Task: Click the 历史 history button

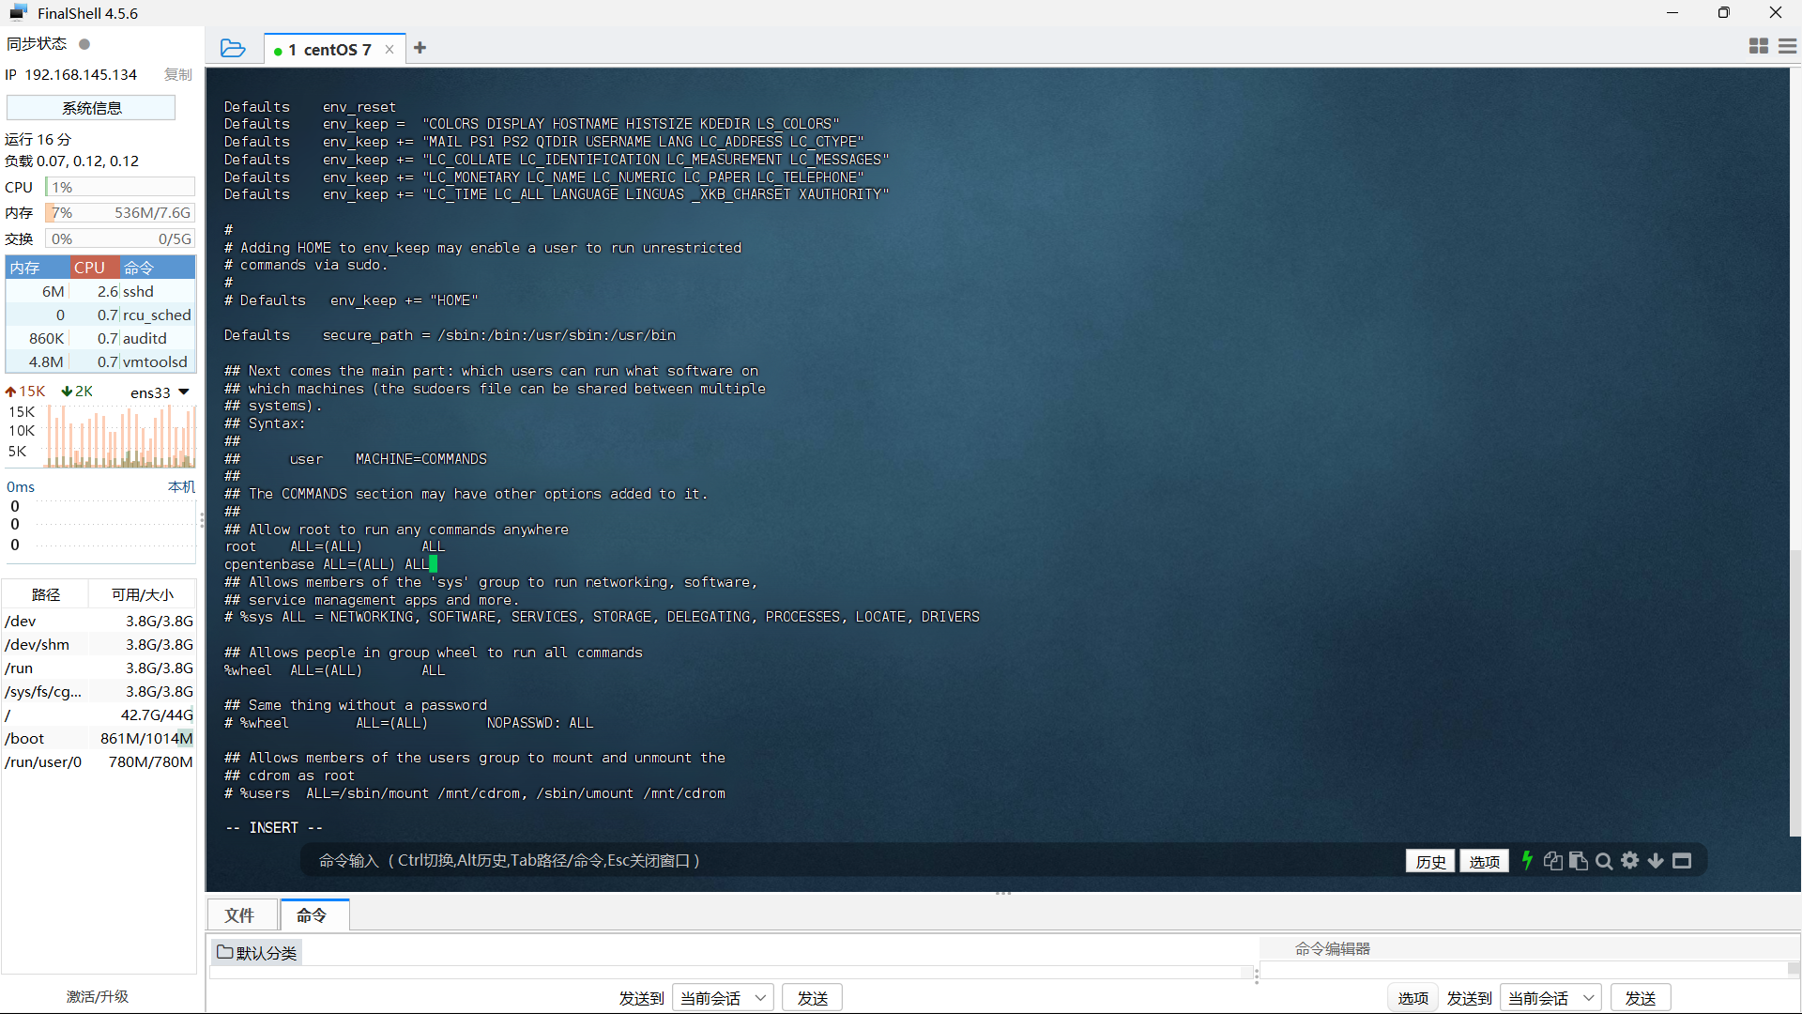Action: [x=1430, y=861]
